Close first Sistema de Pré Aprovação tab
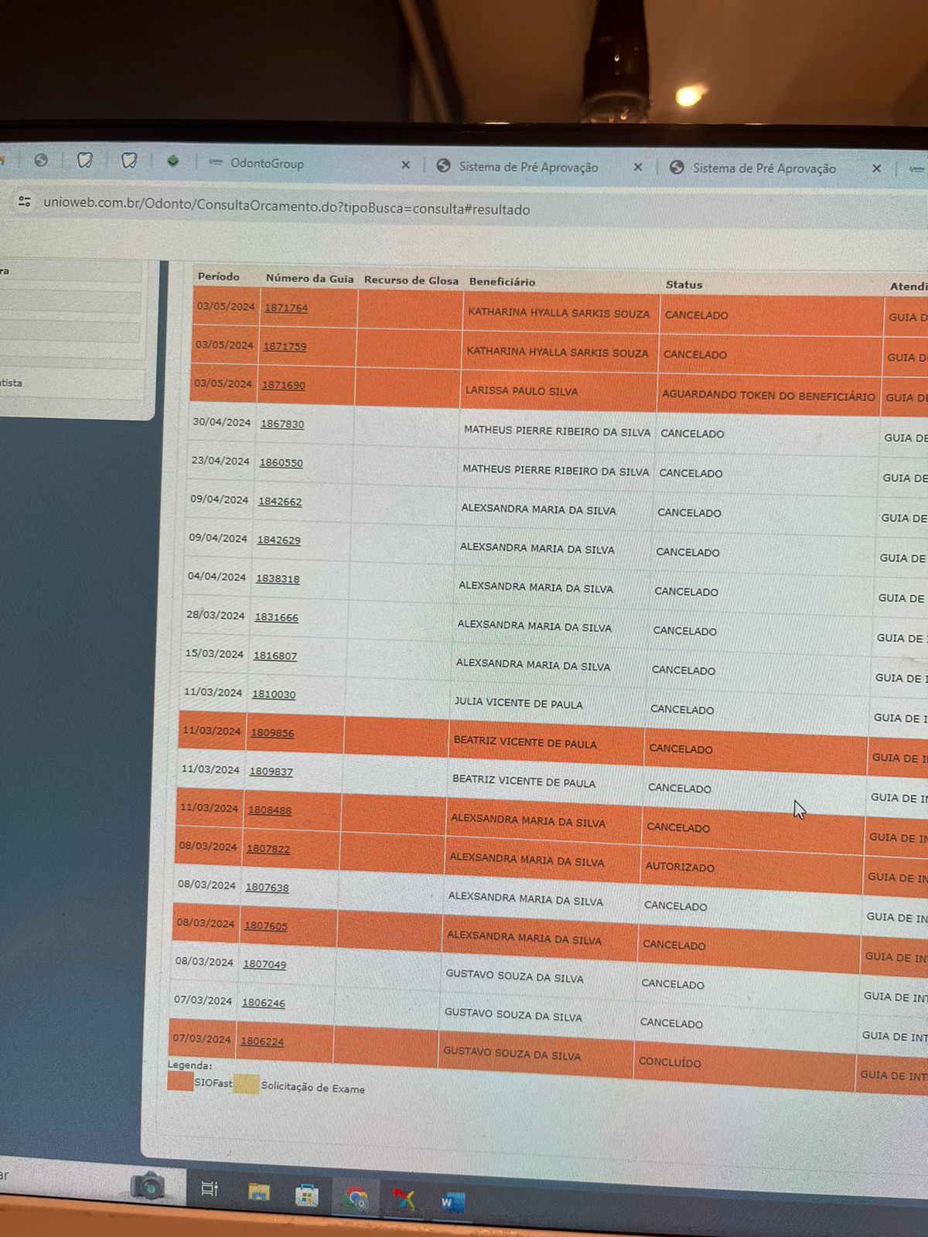The width and height of the screenshot is (928, 1237). [638, 167]
